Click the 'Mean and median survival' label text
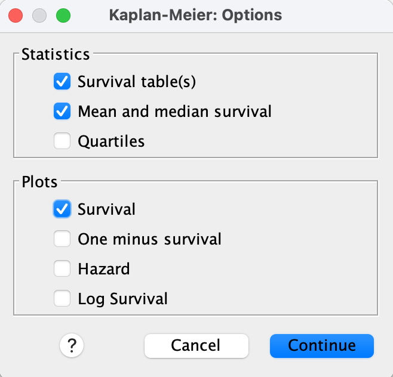This screenshot has height=377, width=393. (x=174, y=111)
